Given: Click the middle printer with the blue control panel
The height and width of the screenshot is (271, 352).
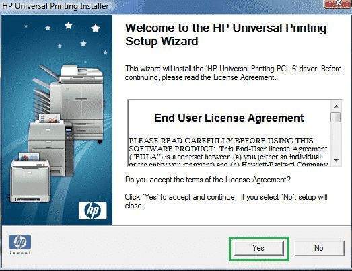Looking at the screenshot, I should coord(51,145).
